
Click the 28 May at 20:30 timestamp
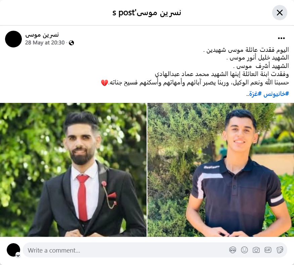point(45,43)
